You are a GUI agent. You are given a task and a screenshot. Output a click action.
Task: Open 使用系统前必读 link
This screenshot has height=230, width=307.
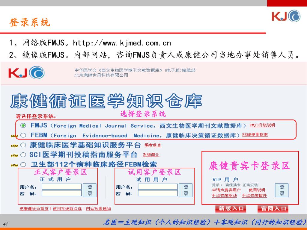point(67,209)
